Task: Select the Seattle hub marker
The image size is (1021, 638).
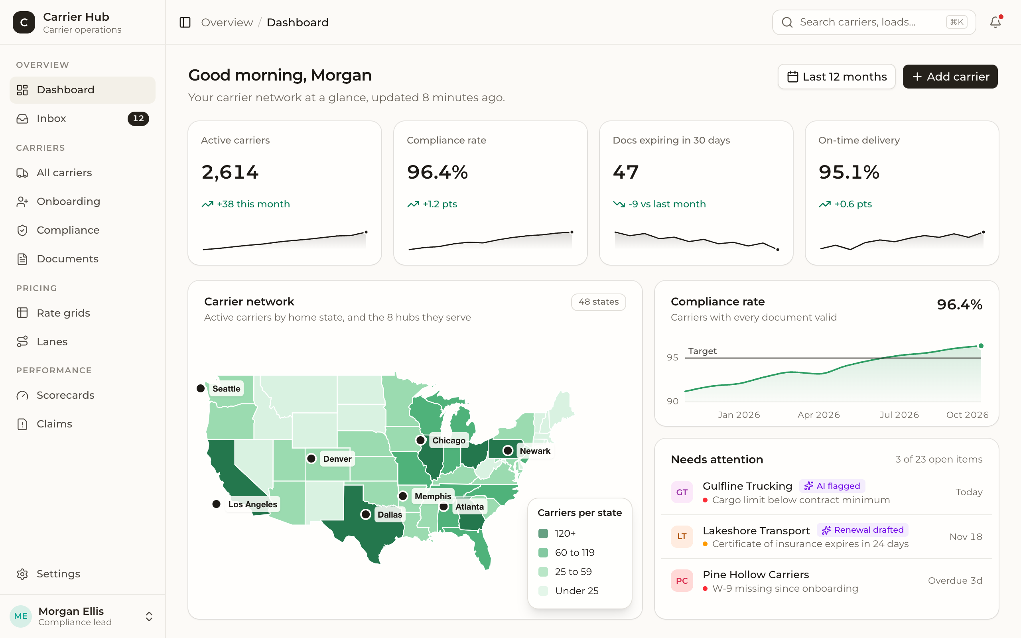Action: tap(201, 388)
